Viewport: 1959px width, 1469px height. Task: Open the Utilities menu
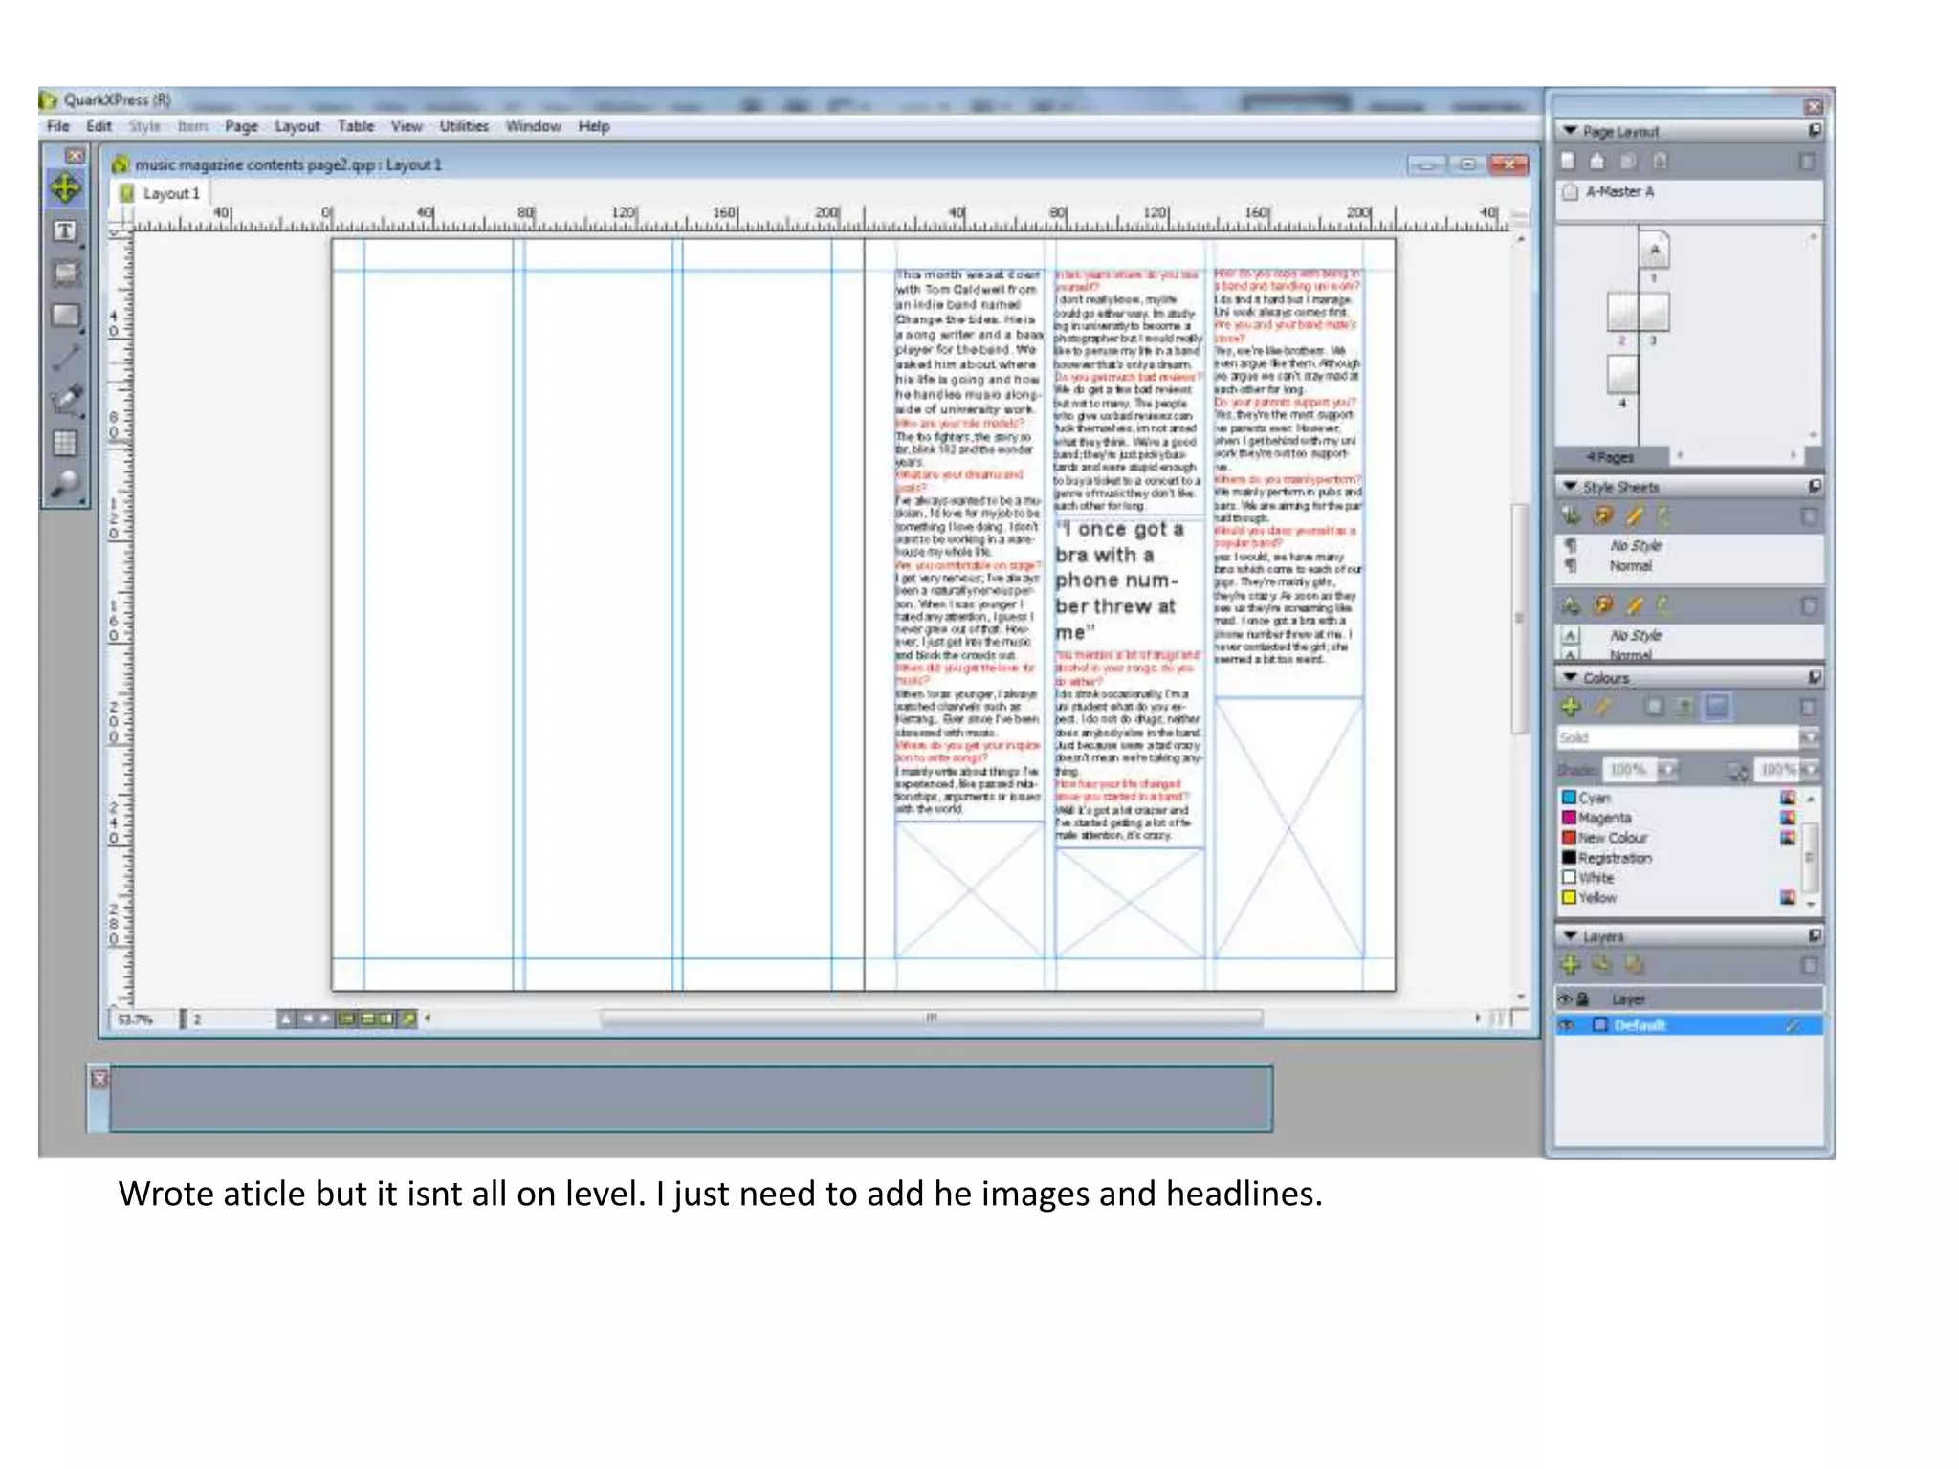[x=464, y=126]
